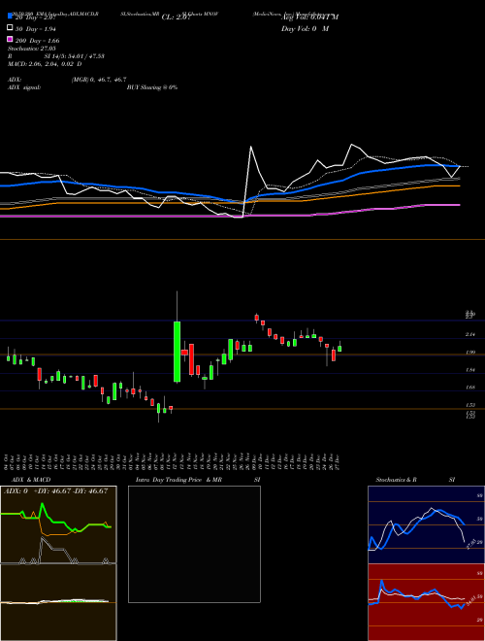The width and height of the screenshot is (485, 641).
Task: Click the '(MGR) 0, 46.7, 46.7' readout
Action: click(x=98, y=80)
